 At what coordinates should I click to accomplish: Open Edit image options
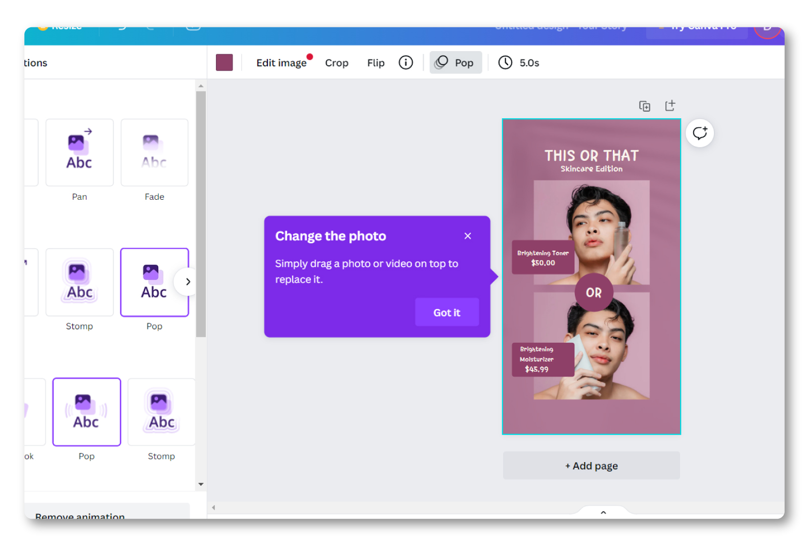click(x=282, y=63)
